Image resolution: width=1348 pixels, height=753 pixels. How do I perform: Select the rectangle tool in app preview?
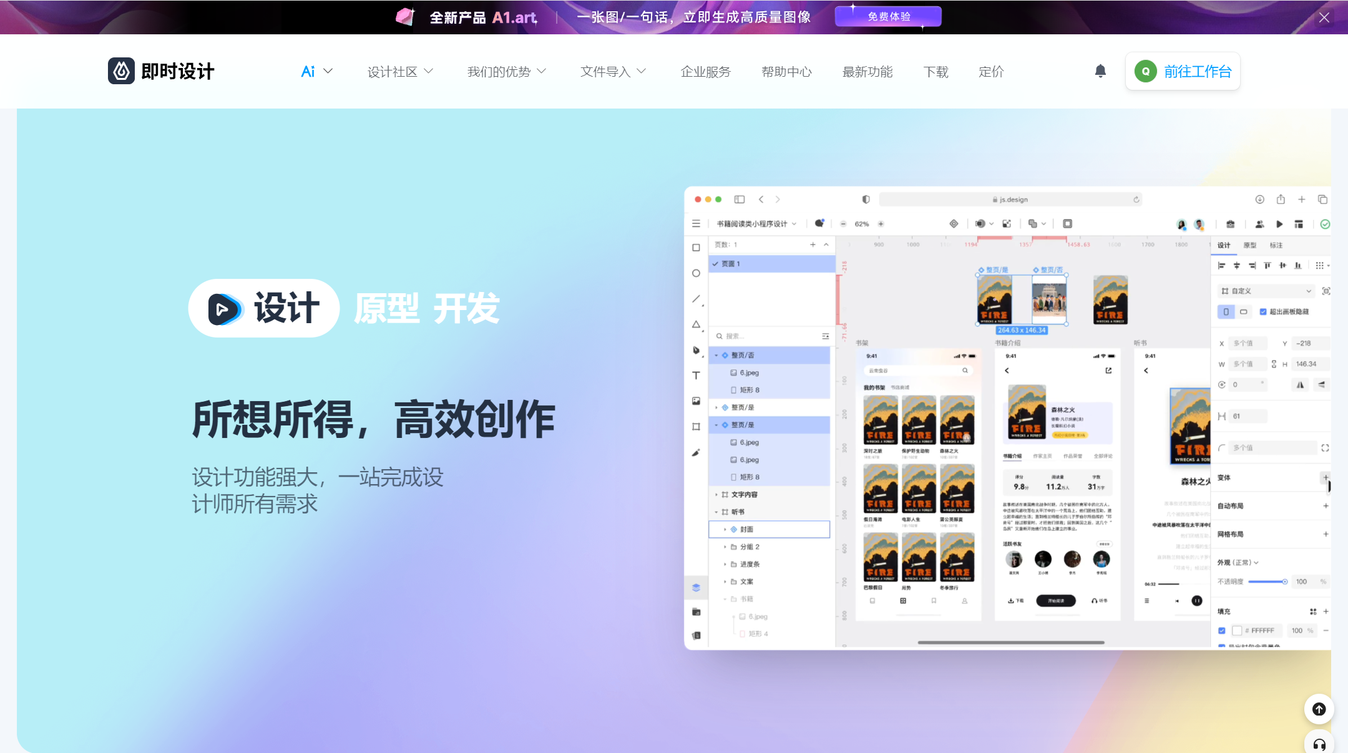point(696,248)
